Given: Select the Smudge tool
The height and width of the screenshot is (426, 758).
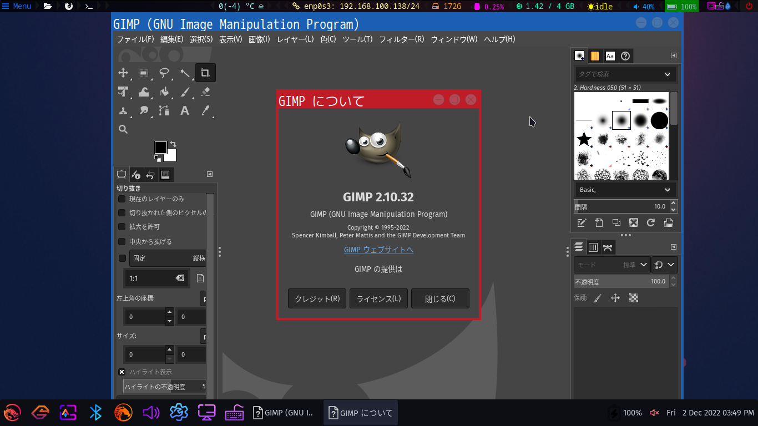Looking at the screenshot, I should pos(144,110).
